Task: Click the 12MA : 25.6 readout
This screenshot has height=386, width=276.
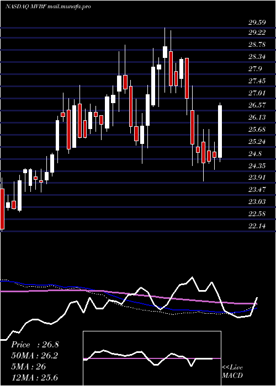Action: point(34,377)
